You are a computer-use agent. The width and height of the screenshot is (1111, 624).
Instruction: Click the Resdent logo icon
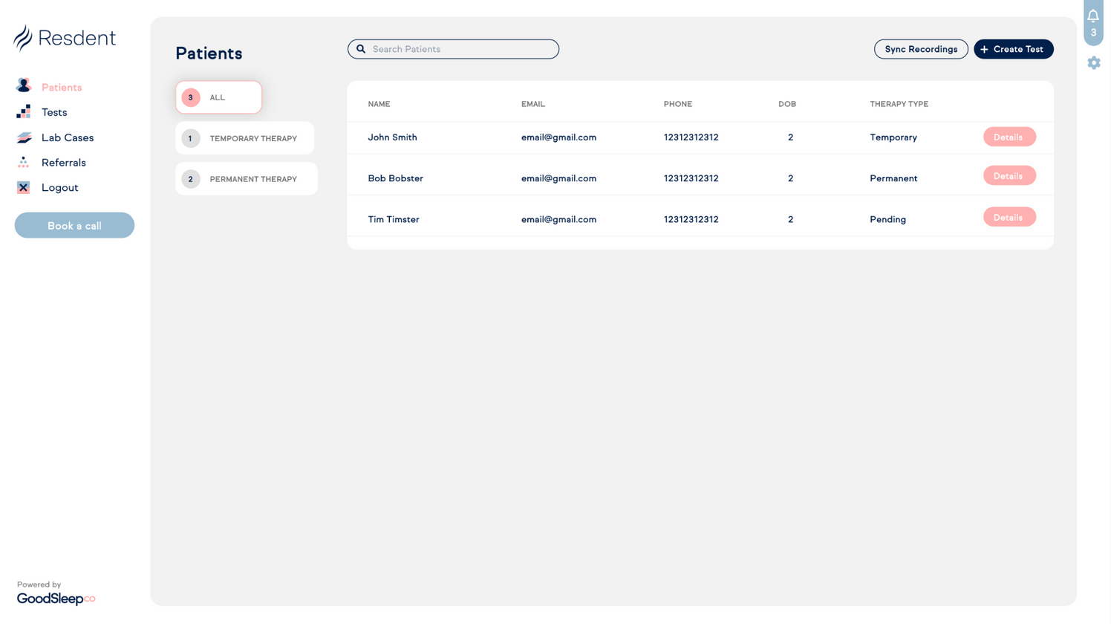pyautogui.click(x=23, y=38)
